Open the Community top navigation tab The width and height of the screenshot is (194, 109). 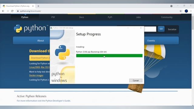point(167,17)
